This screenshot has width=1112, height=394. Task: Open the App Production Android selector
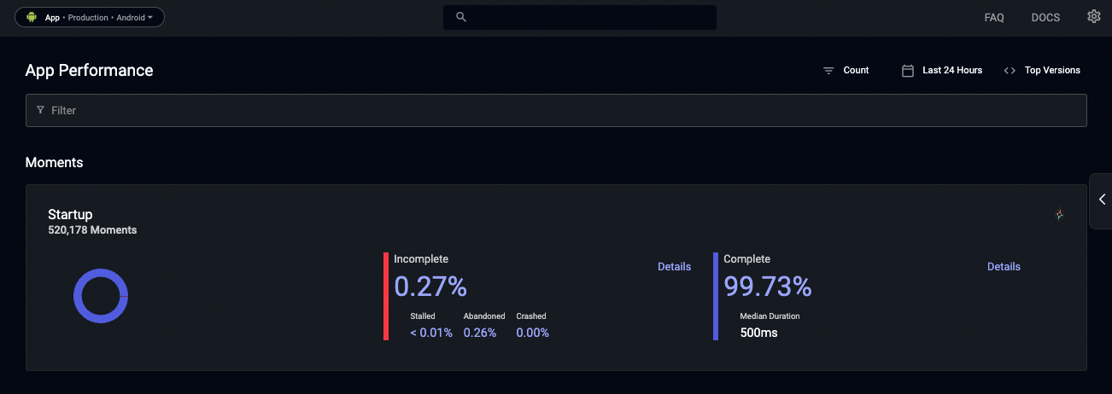point(90,17)
